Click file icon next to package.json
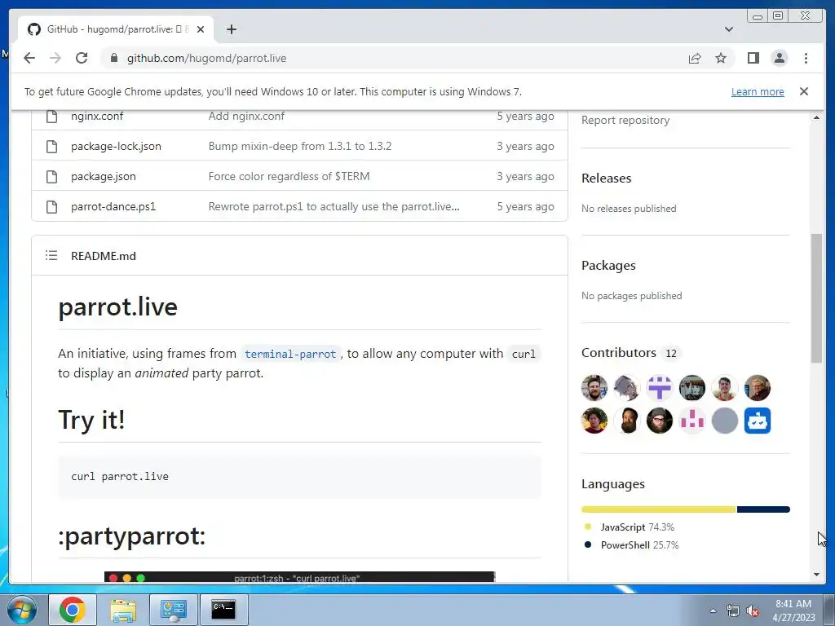 (51, 177)
